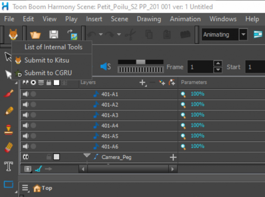Image resolution: width=265 pixels, height=197 pixels.
Task: Click the Delete Layers minus icon
Action: click(x=152, y=82)
